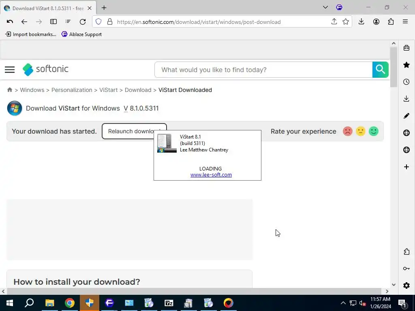Open the sidebar downloads panel

coord(406,99)
